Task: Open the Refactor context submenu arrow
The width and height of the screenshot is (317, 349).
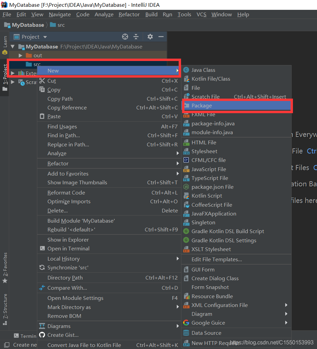Action: point(178,163)
